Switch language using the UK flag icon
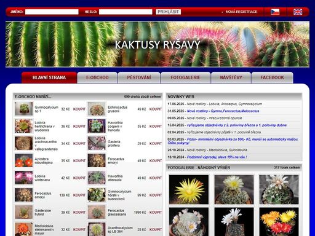315x236 pixels. tap(298, 12)
